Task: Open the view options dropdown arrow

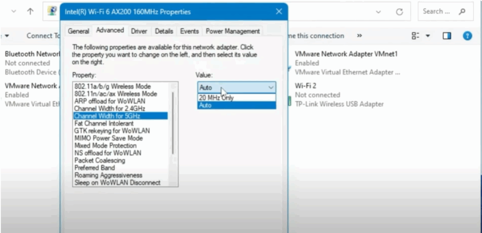Action: click(x=427, y=36)
